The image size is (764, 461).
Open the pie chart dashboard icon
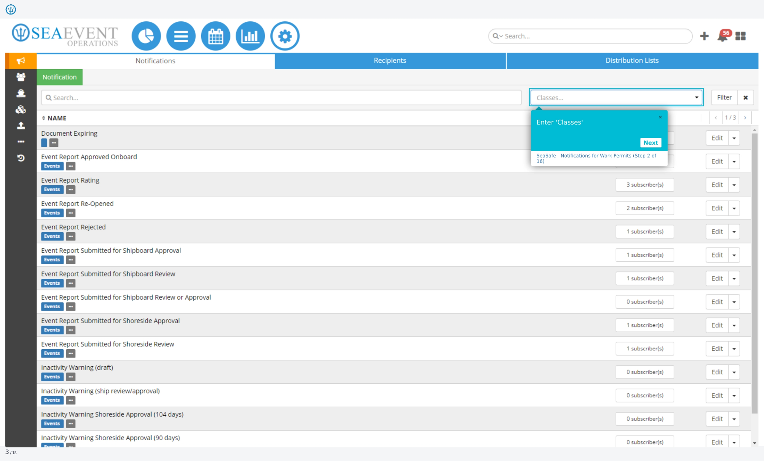(146, 36)
